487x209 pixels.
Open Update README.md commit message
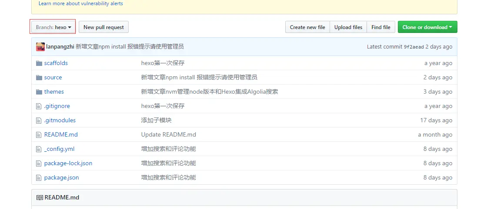pos(169,135)
